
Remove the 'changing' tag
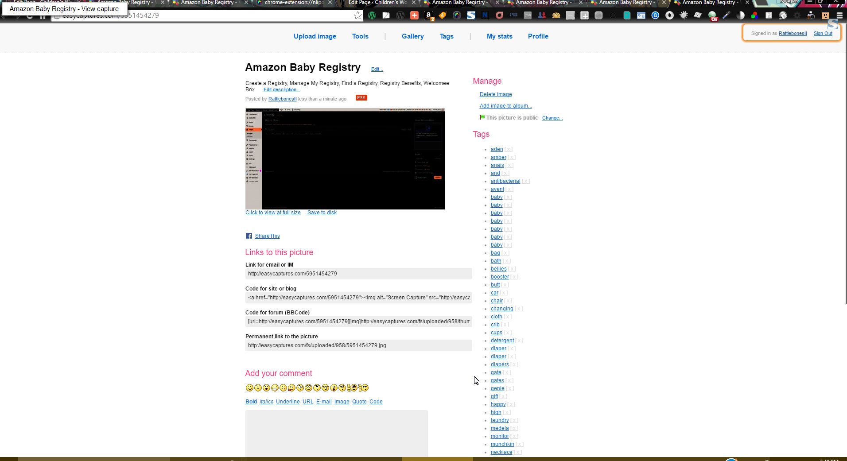click(519, 309)
